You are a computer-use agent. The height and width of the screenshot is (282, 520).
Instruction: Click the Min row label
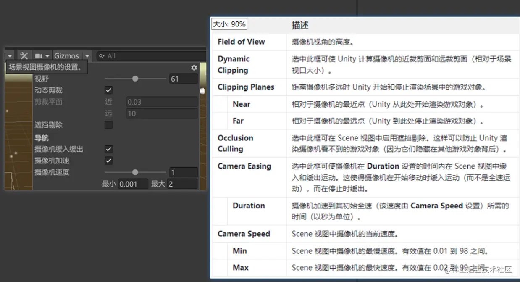click(240, 251)
